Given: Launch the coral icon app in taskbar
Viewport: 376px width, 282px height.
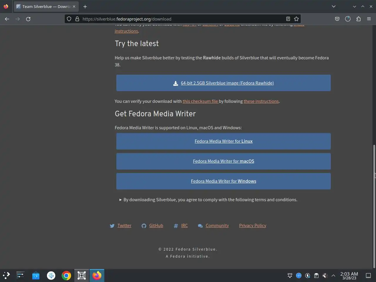Looking at the screenshot, I should coord(51,276).
